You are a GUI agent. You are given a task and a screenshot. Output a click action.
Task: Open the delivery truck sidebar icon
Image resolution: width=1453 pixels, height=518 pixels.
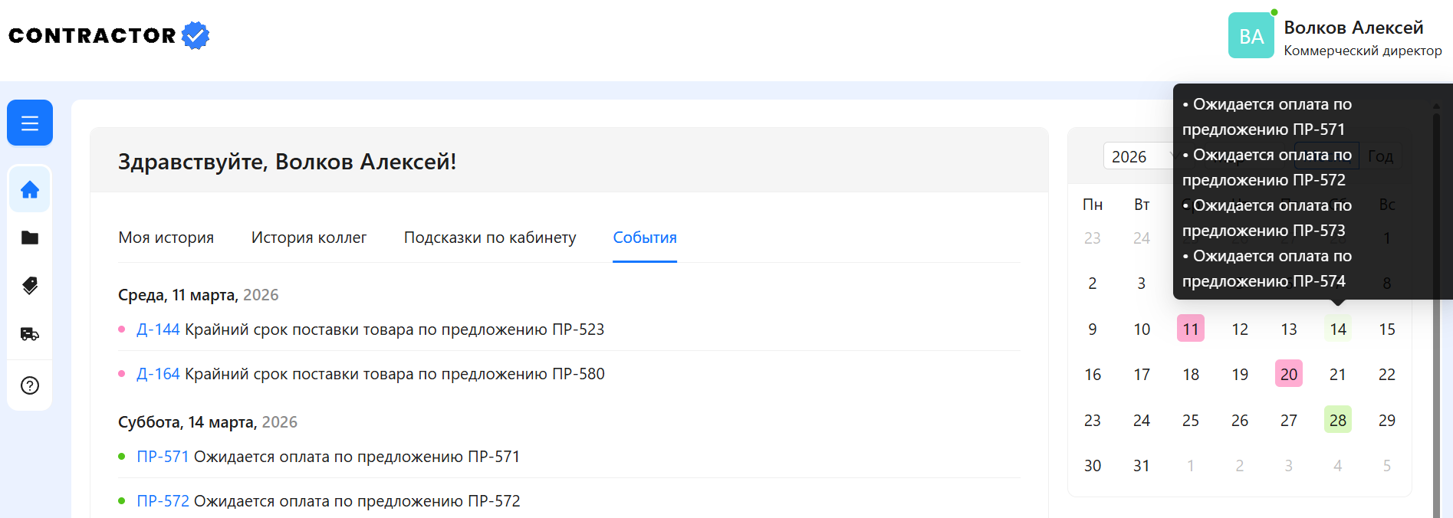coord(30,334)
